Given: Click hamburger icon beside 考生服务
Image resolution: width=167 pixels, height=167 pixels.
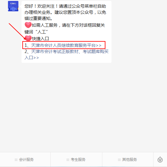Looking at the screenshot, I should tap(68, 160).
